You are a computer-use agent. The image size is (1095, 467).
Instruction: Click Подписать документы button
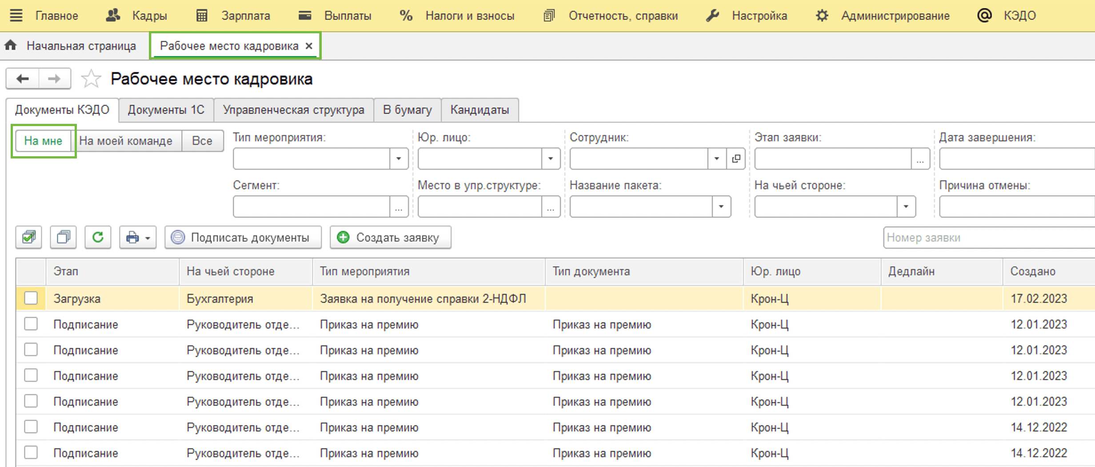(243, 237)
